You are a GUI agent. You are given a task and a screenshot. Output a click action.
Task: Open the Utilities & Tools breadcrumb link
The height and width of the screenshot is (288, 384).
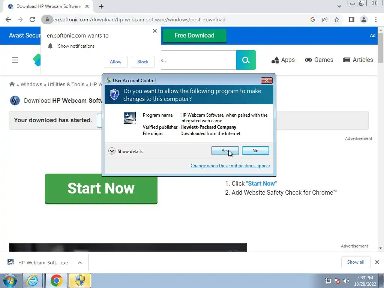click(x=66, y=84)
